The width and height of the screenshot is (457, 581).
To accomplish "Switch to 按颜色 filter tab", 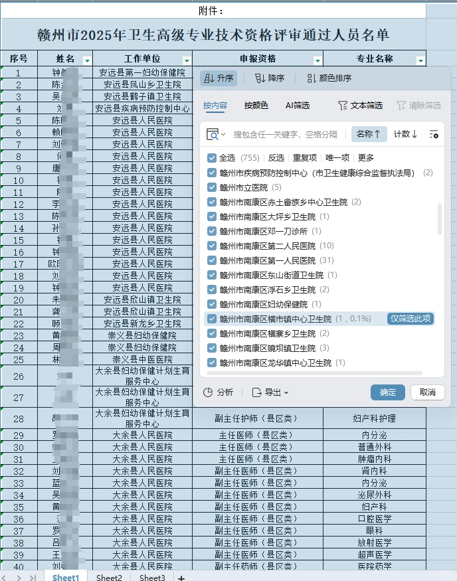I will click(256, 106).
